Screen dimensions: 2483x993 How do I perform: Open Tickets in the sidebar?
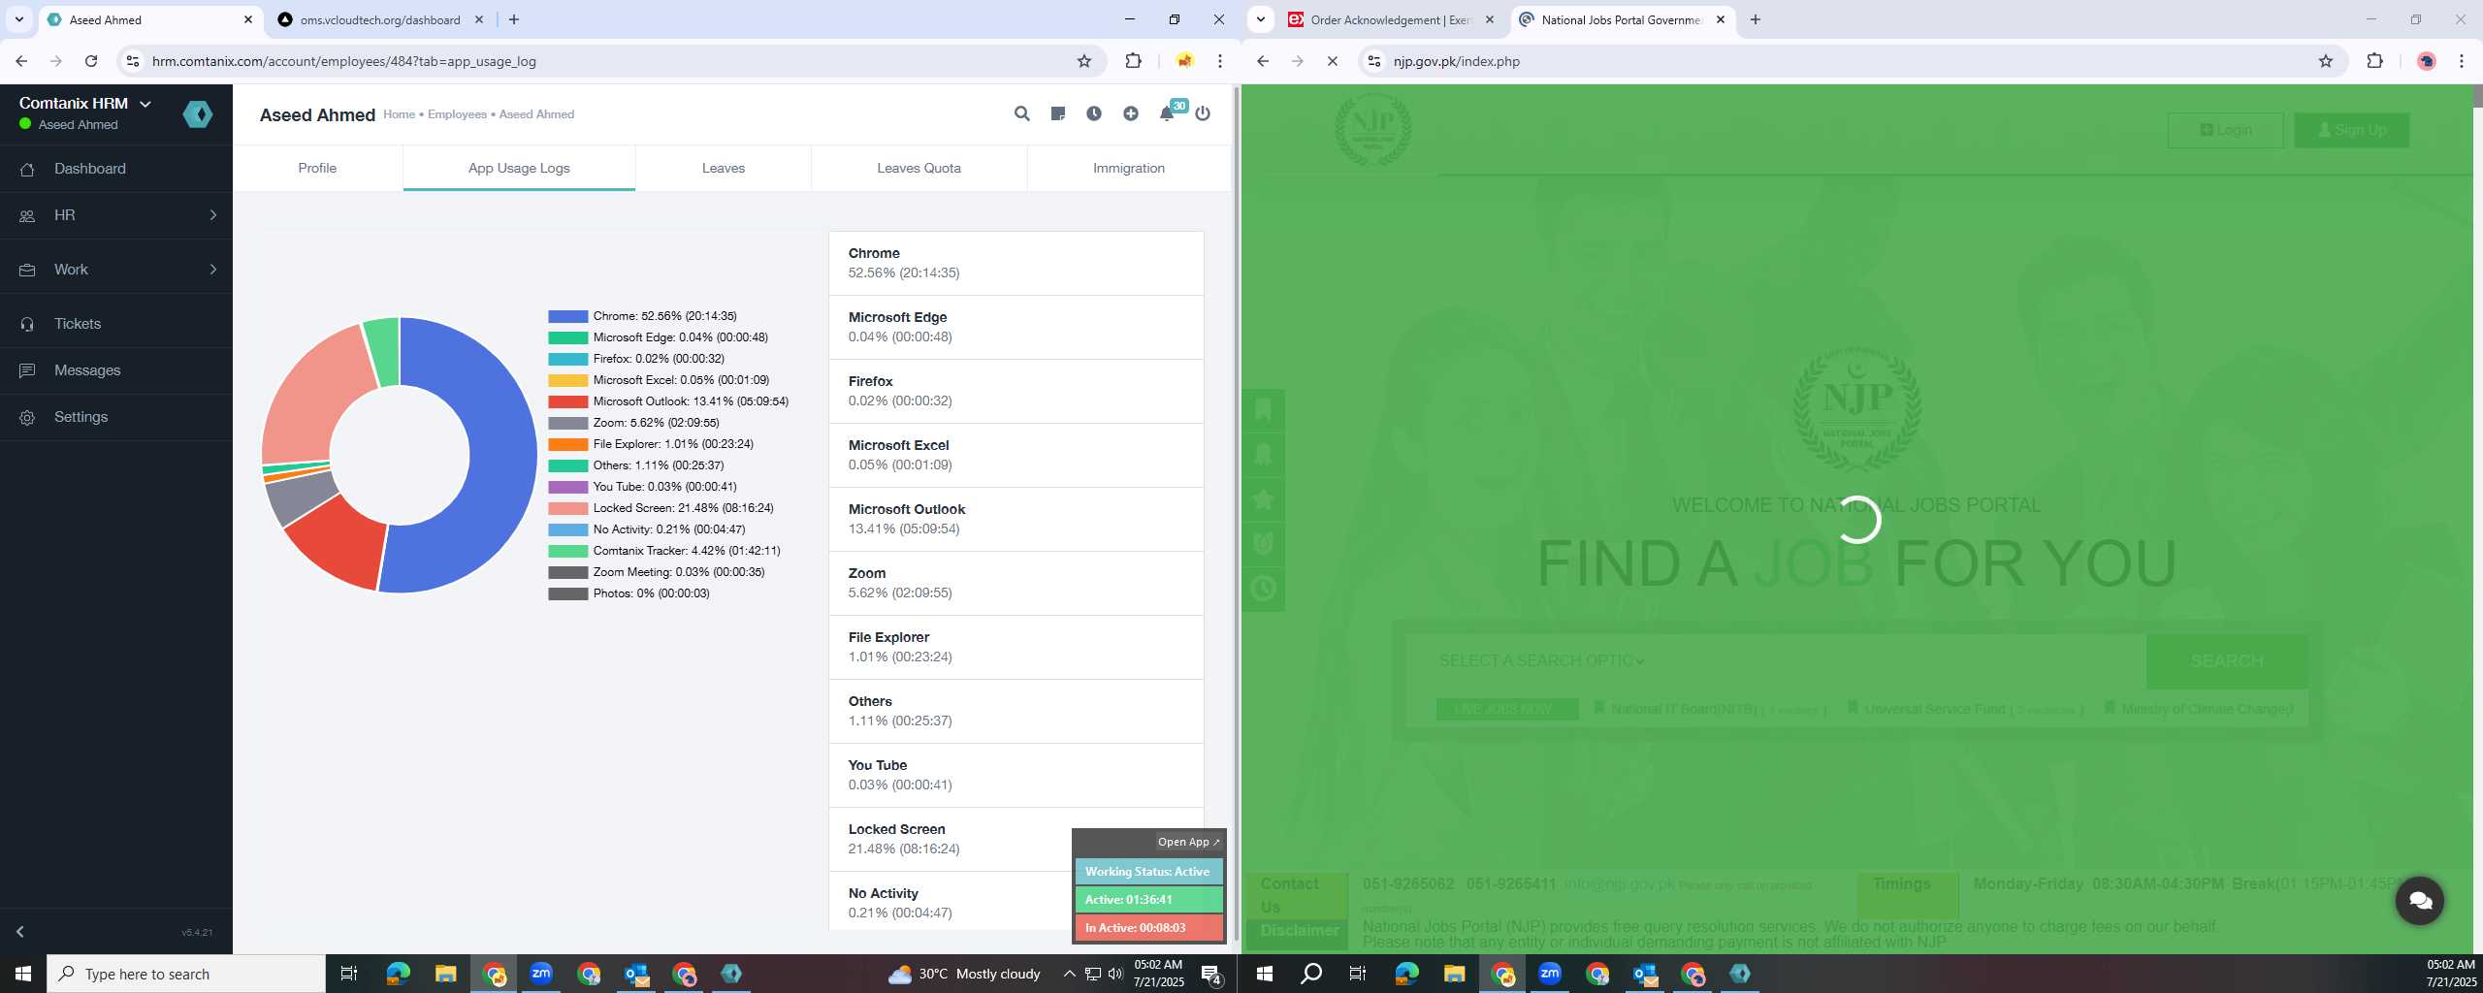(116, 324)
